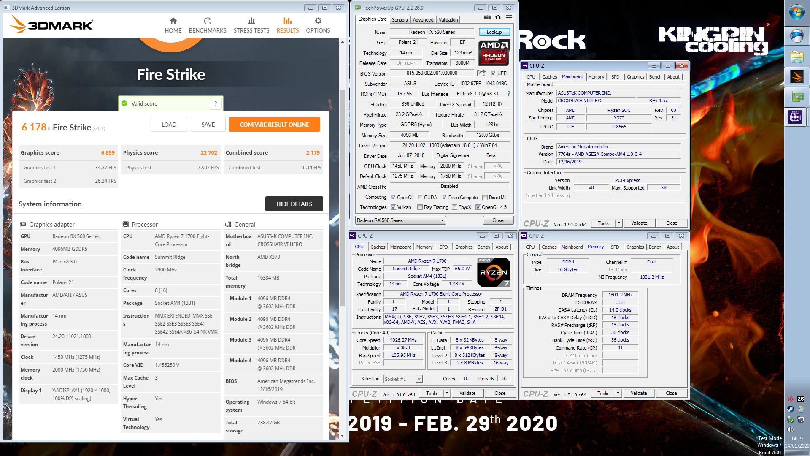This screenshot has width=810, height=456.
Task: Toggle the DirectCompute checkbox
Action: pyautogui.click(x=444, y=198)
